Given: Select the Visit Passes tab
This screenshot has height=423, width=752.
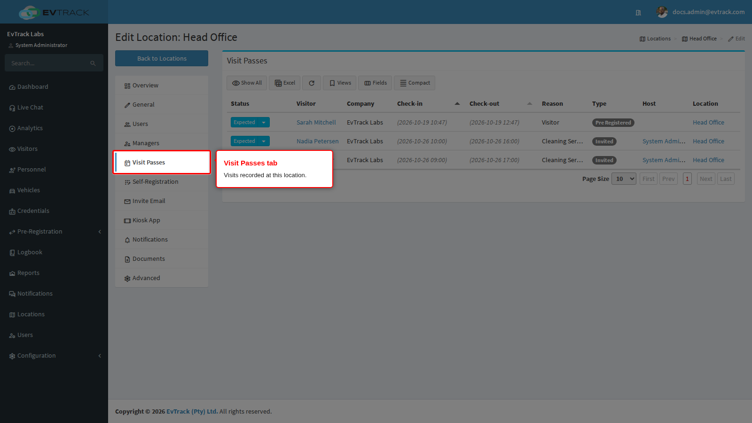Looking at the screenshot, I should [x=162, y=163].
